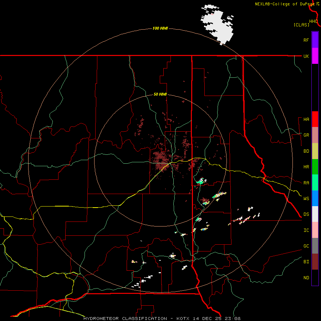
Task: Click the DS dry snow white swatch
Action: coord(315,214)
